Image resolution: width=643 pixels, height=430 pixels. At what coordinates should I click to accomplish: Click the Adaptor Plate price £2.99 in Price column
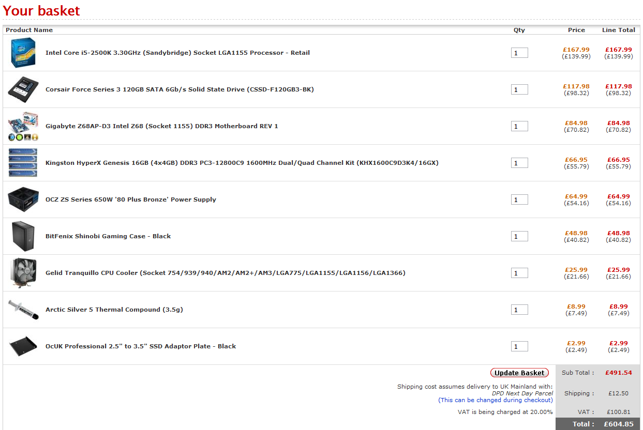[576, 343]
